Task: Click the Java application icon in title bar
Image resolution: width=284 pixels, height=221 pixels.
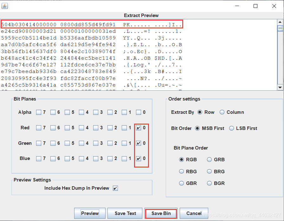Action: coord(5,6)
